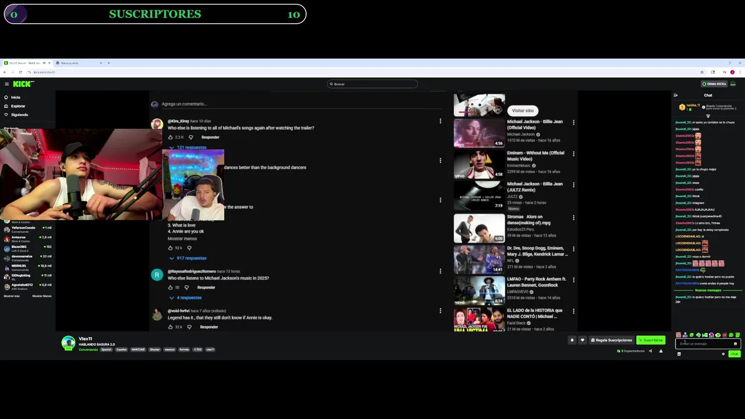Open options for Kire_Kirey comment
Viewport: 745px width, 419px height.
440,121
